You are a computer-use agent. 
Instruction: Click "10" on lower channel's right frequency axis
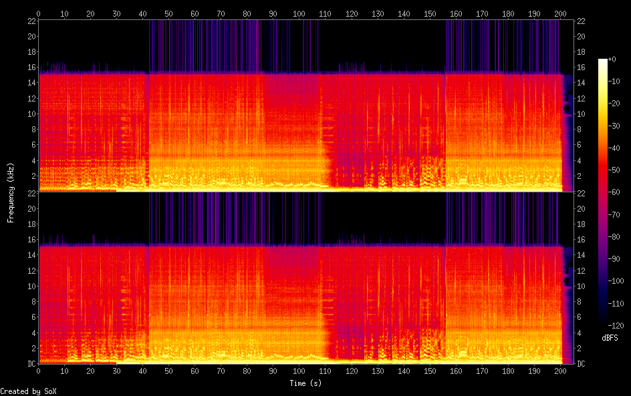coord(581,286)
